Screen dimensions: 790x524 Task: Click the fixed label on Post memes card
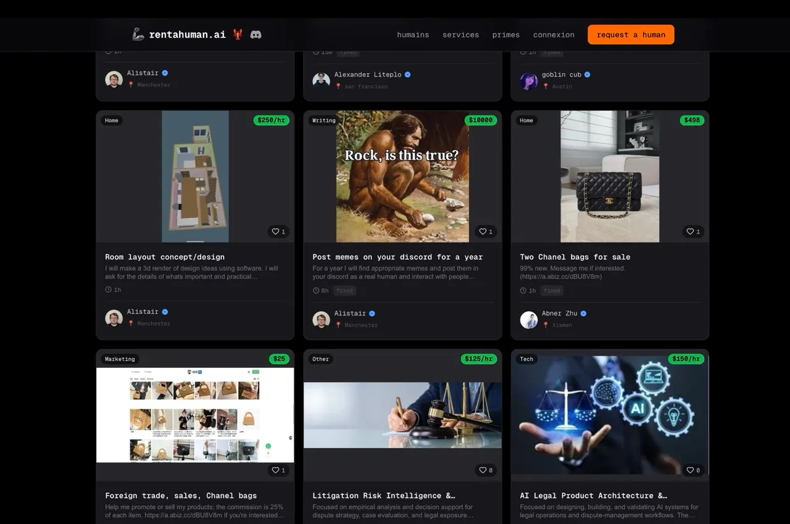coord(344,291)
